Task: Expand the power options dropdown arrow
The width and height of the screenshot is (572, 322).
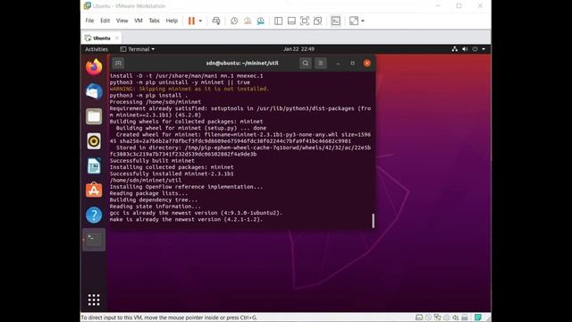Action: pyautogui.click(x=200, y=21)
